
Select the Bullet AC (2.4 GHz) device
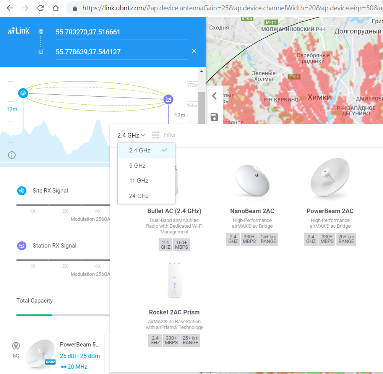click(174, 211)
